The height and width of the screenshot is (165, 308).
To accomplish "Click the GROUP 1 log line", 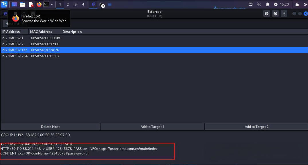I will pos(35,135).
